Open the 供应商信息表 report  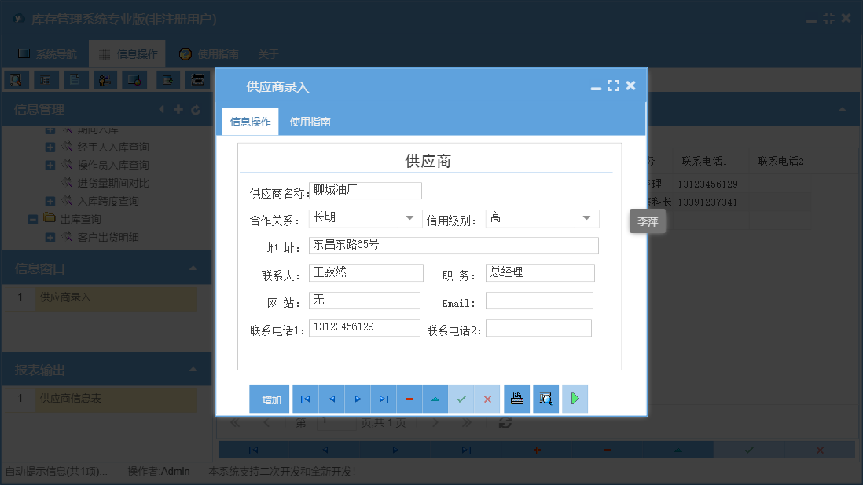[72, 399]
